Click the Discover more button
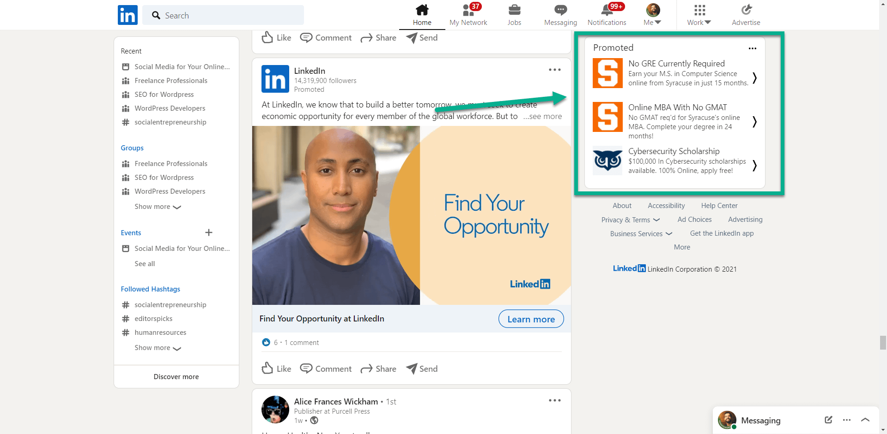Image resolution: width=887 pixels, height=434 pixels. click(x=176, y=377)
